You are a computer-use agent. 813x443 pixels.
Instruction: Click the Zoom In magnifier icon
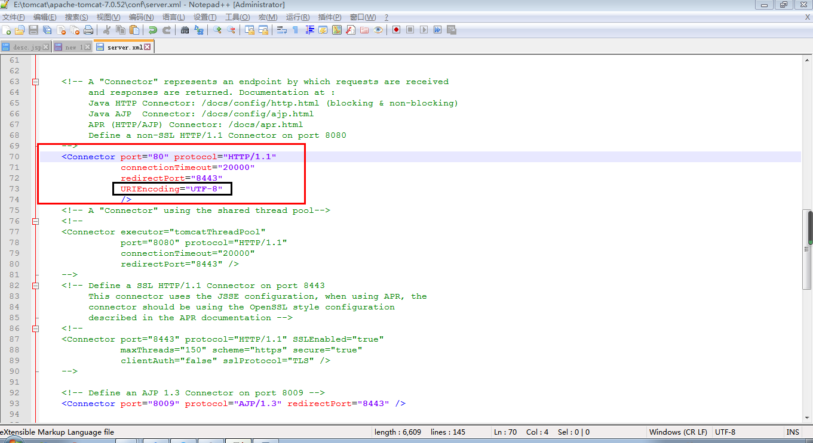pyautogui.click(x=217, y=30)
